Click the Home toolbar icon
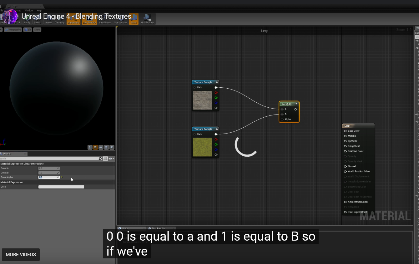This screenshot has width=419, height=264. (x=48, y=19)
